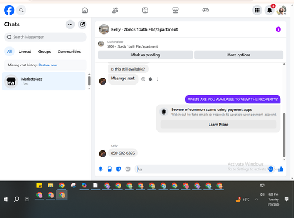Open File Explorer from taskbar
This screenshot has width=294, height=218.
[x=51, y=185]
